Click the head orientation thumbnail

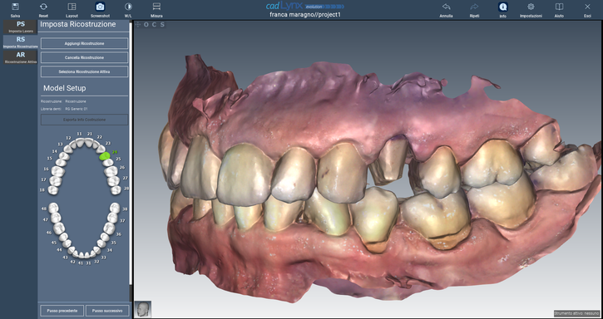click(x=143, y=309)
